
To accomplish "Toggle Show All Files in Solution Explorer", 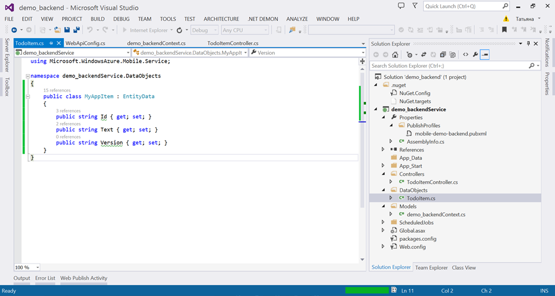I will click(x=452, y=55).
